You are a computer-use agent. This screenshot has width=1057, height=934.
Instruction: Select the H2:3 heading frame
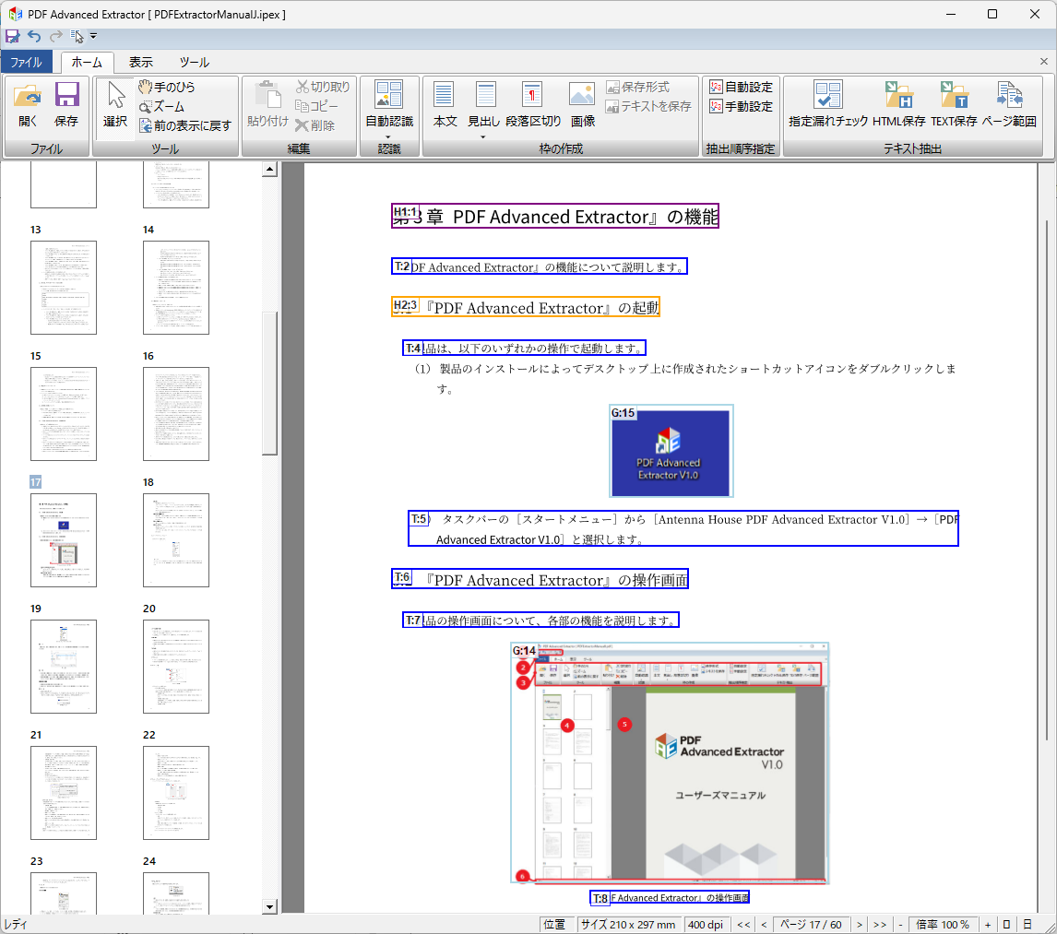525,307
